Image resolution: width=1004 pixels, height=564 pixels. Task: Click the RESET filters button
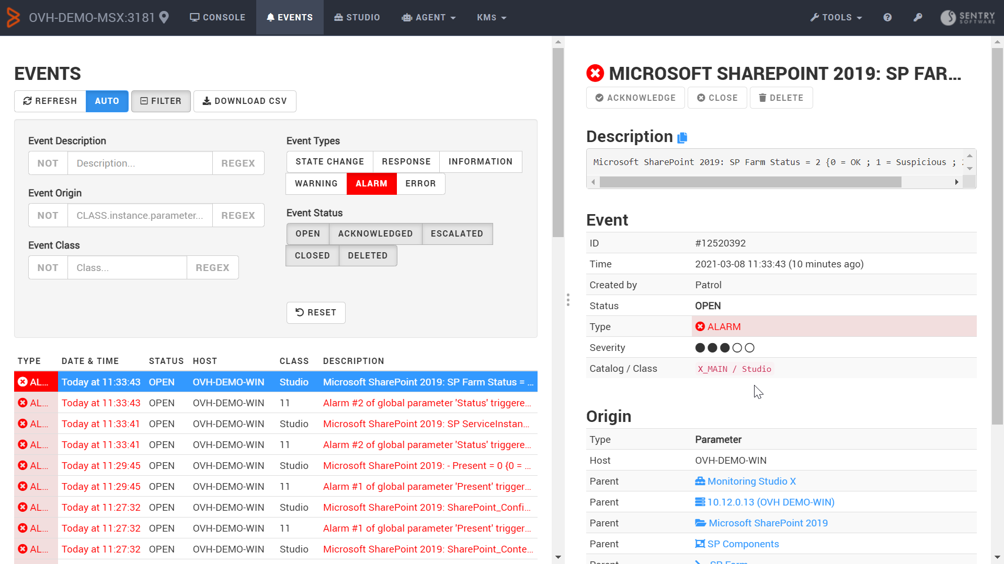(316, 313)
